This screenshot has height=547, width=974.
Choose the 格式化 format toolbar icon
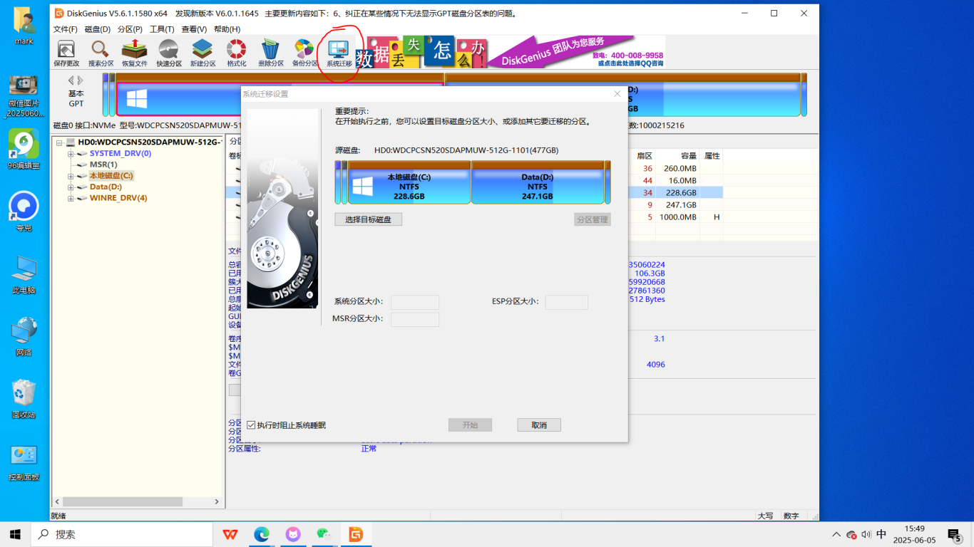point(236,53)
